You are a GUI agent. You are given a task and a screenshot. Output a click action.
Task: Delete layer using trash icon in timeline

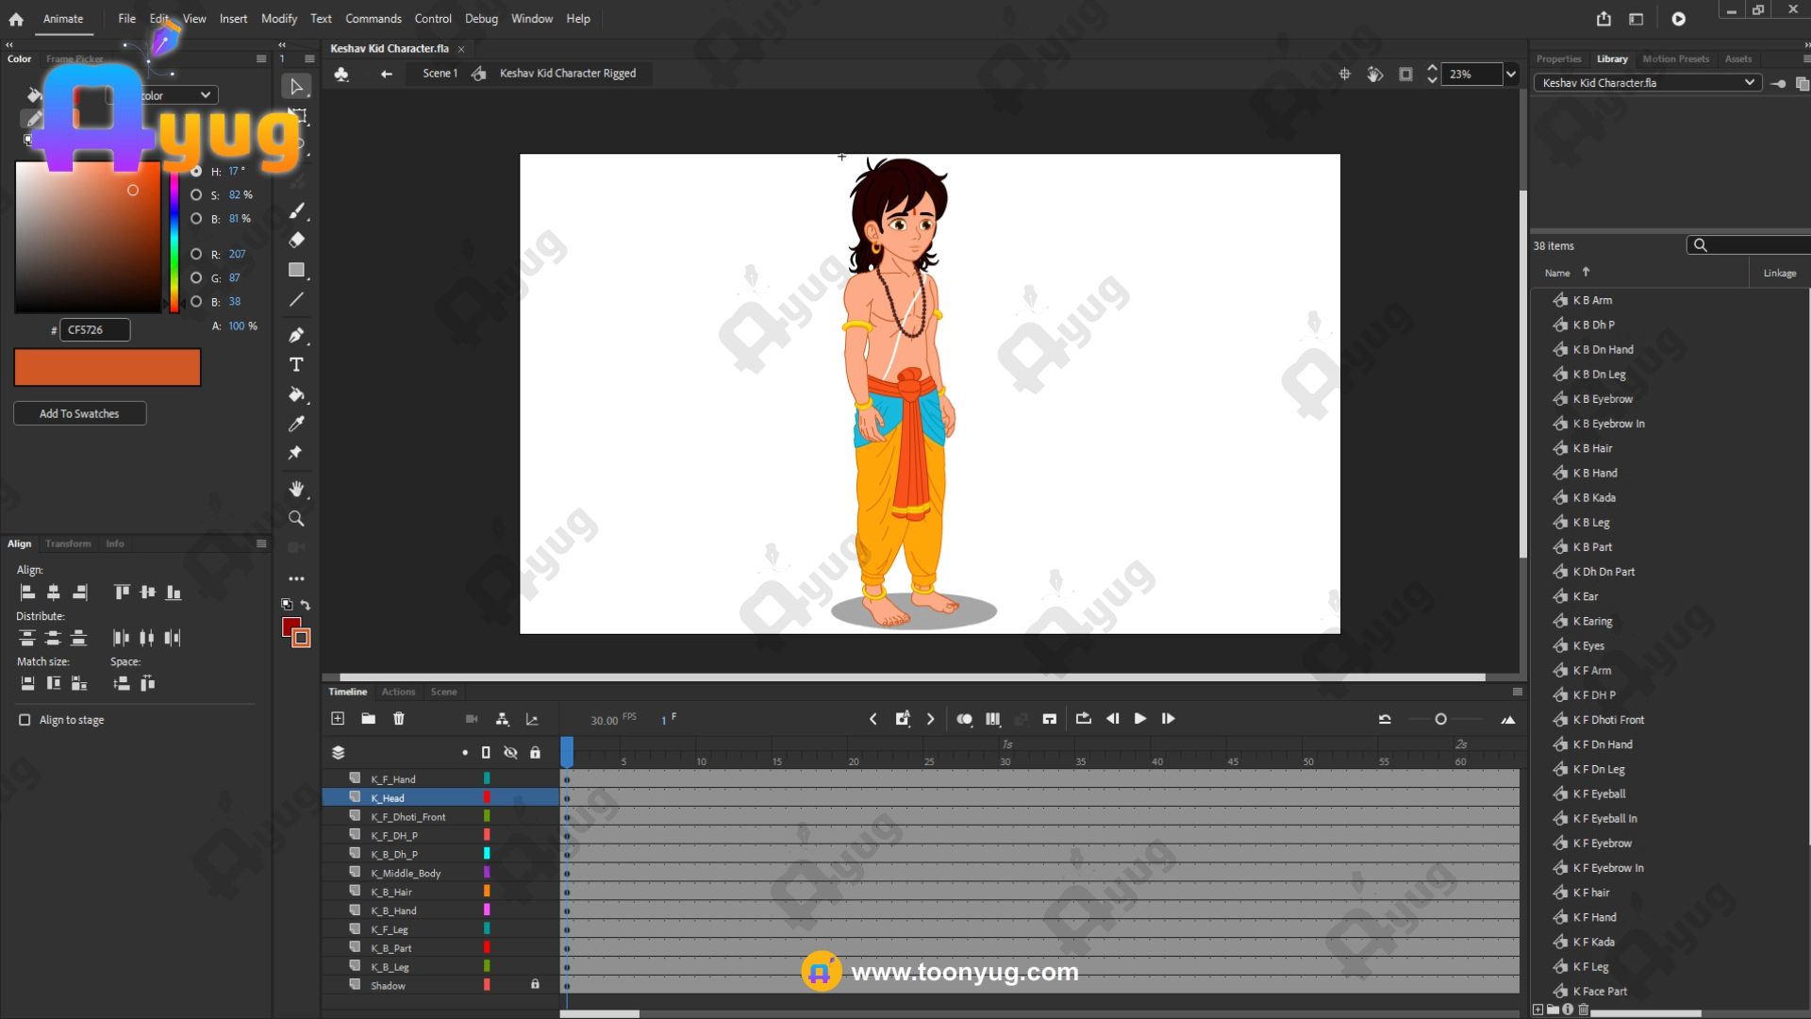pyautogui.click(x=399, y=719)
